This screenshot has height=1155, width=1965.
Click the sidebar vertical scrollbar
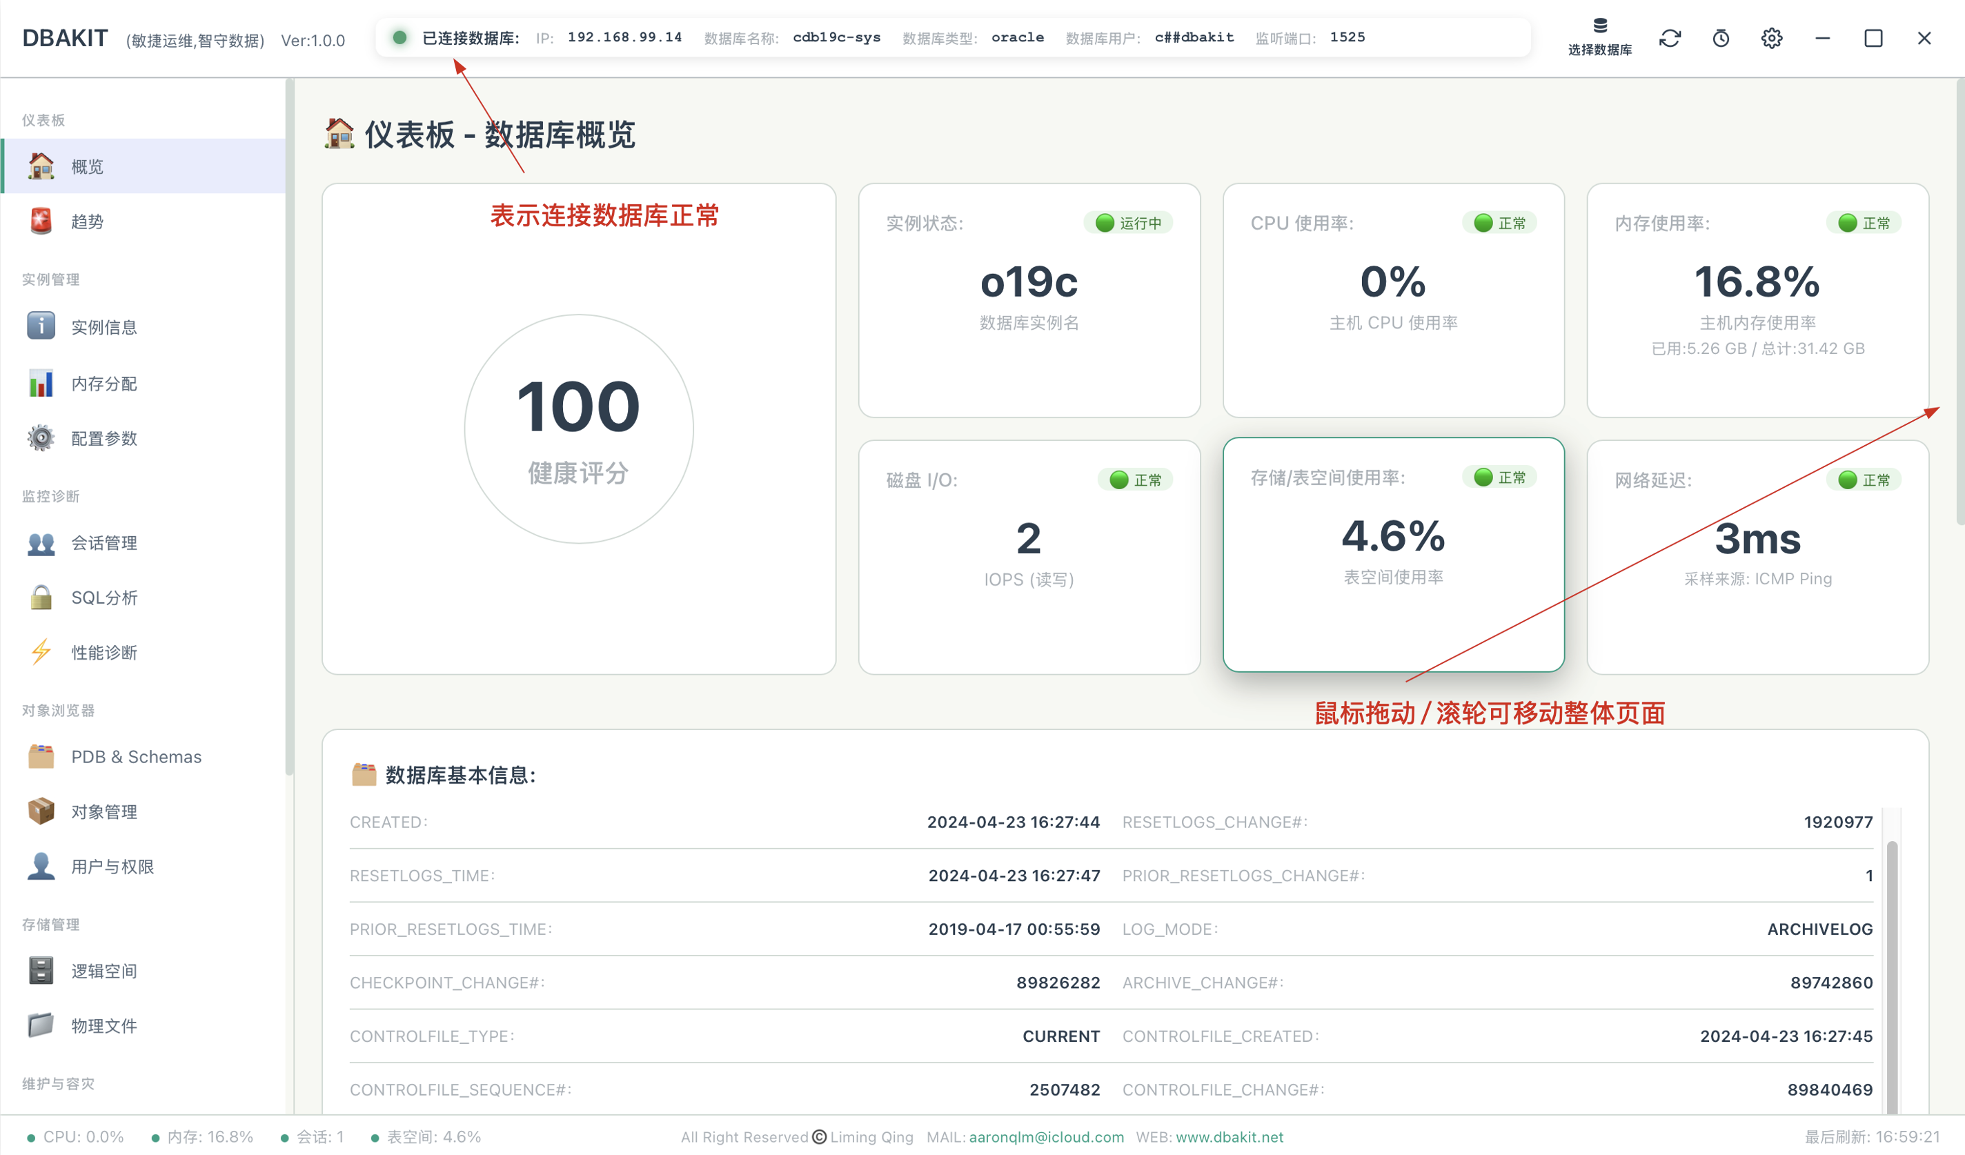click(289, 426)
